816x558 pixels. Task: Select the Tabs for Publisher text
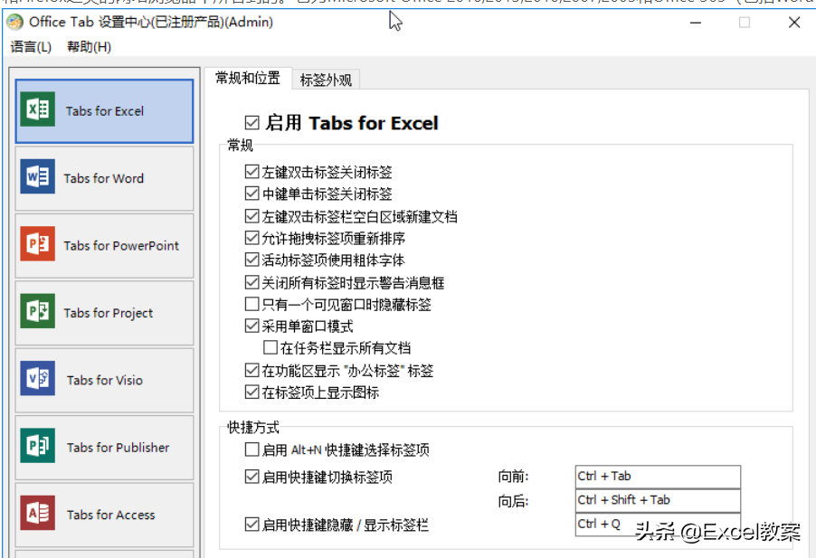click(119, 448)
